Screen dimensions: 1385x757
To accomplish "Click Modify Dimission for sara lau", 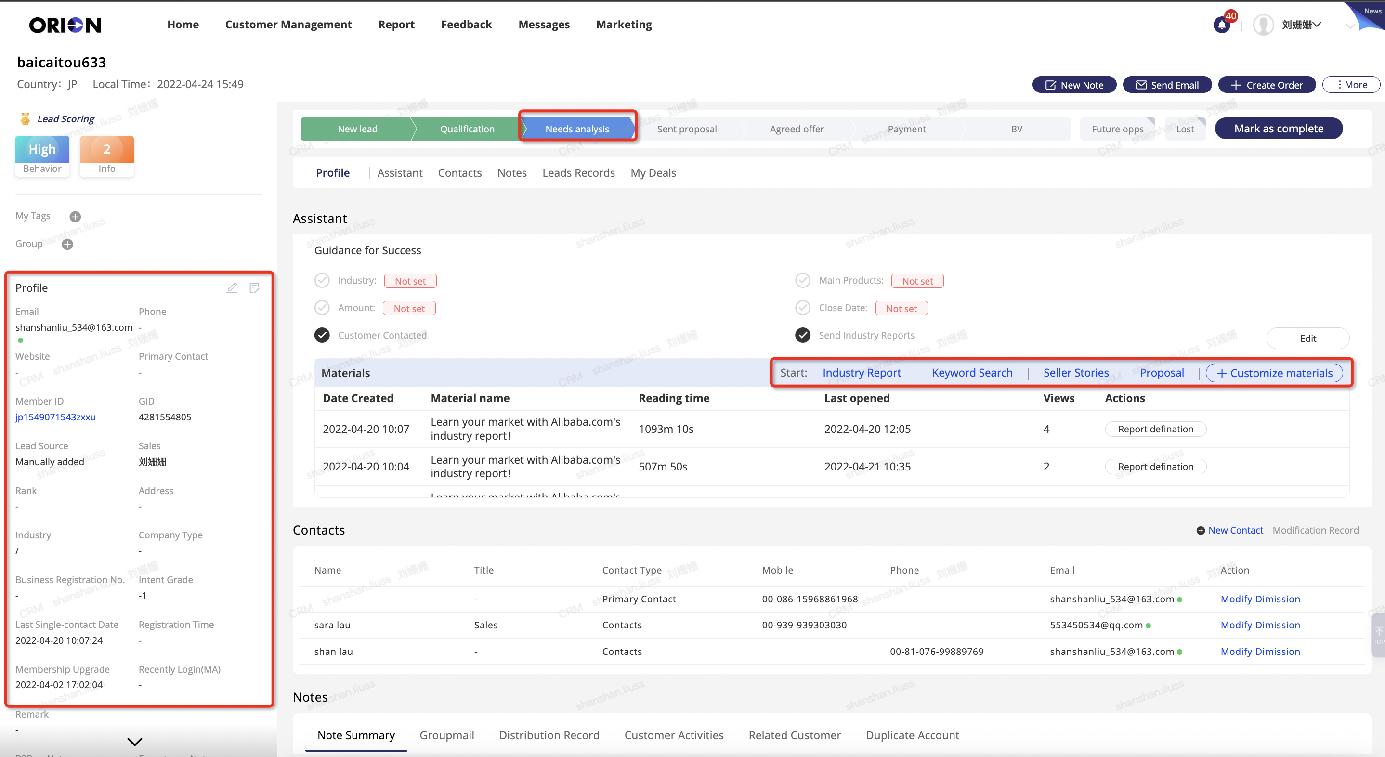I will 1260,625.
